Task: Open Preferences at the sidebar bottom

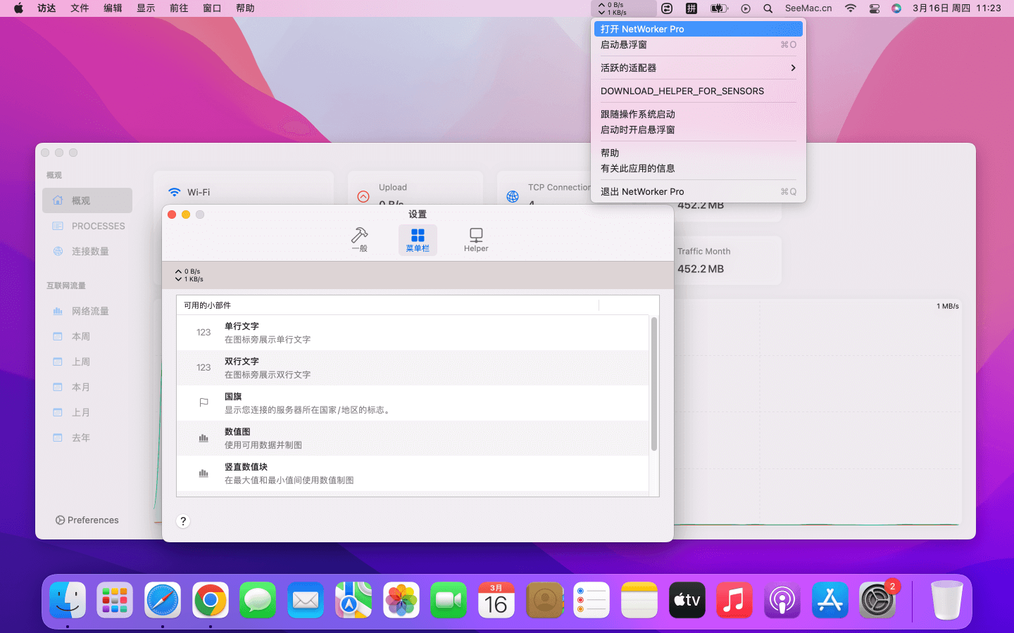Action: click(87, 520)
